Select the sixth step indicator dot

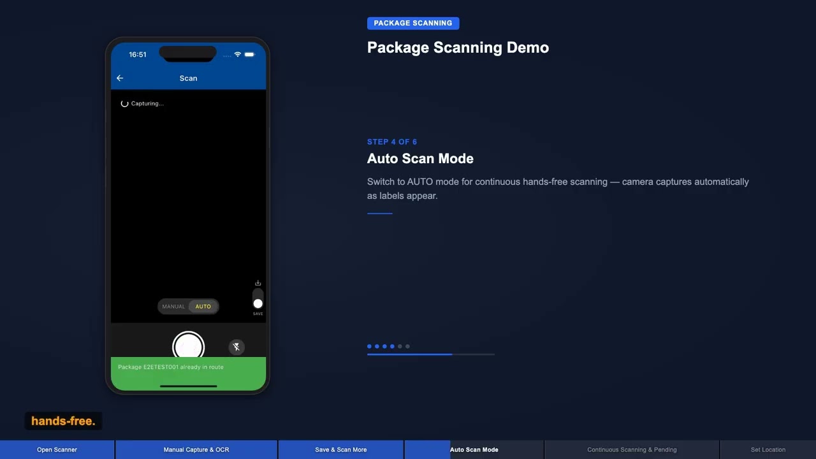coord(407,346)
